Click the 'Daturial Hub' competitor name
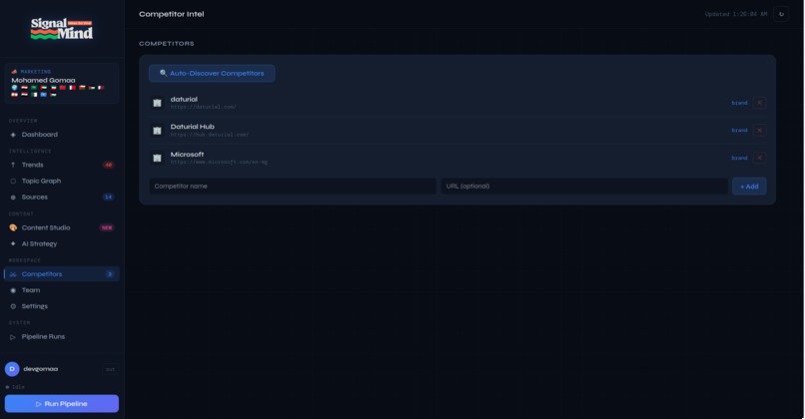 tap(193, 127)
